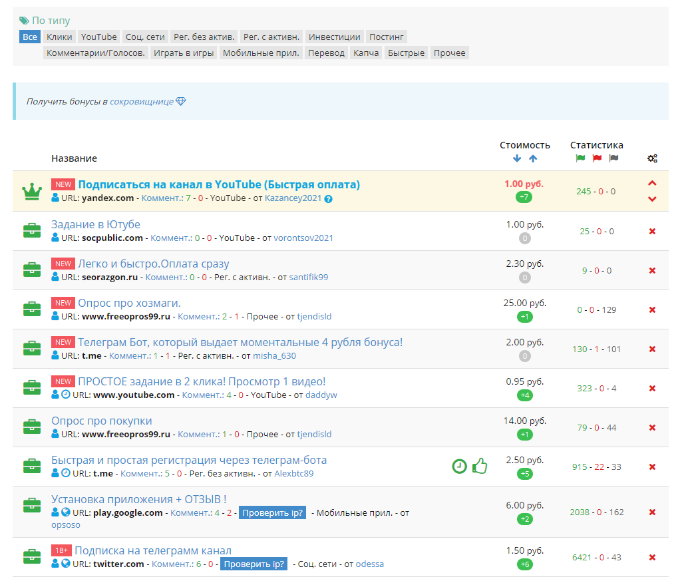Image resolution: width=680 pixels, height=577 pixels.
Task: Click the briefcase icon beside 'Опрос про покупки'
Action: click(x=32, y=427)
